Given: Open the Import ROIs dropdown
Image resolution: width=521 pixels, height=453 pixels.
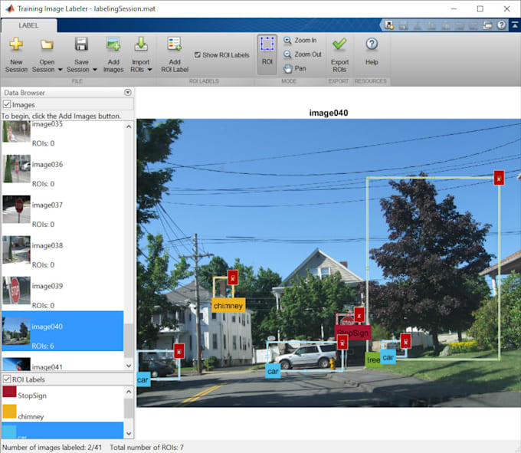Looking at the screenshot, I should 149,70.
